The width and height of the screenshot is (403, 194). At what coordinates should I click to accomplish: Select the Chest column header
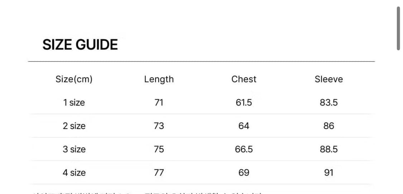(x=244, y=79)
